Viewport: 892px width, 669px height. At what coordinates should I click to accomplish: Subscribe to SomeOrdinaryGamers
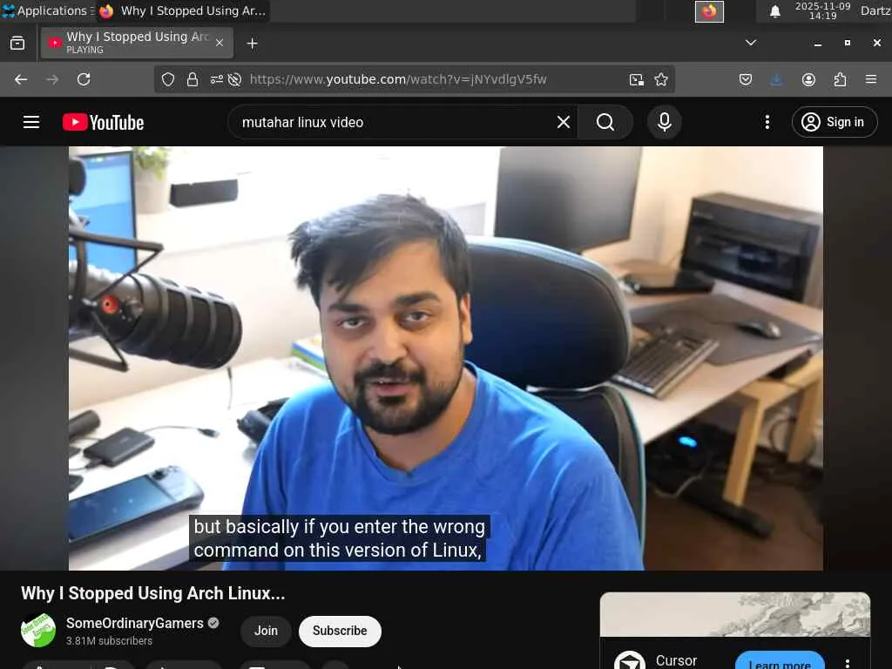click(340, 631)
